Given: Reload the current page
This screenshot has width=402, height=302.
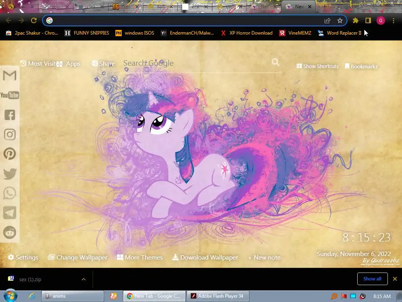Looking at the screenshot, I should point(34,20).
